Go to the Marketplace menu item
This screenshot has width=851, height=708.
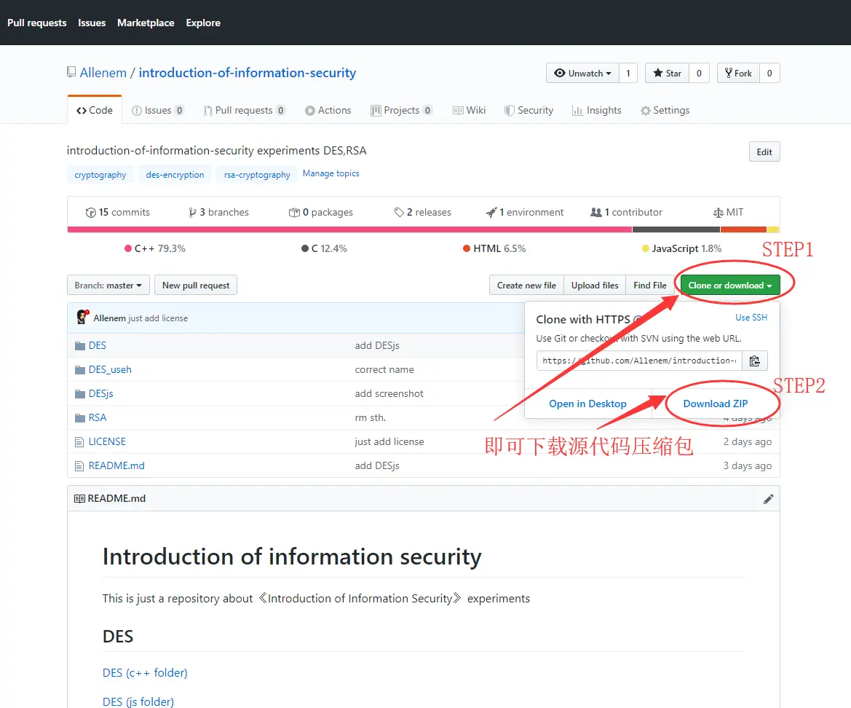(145, 23)
